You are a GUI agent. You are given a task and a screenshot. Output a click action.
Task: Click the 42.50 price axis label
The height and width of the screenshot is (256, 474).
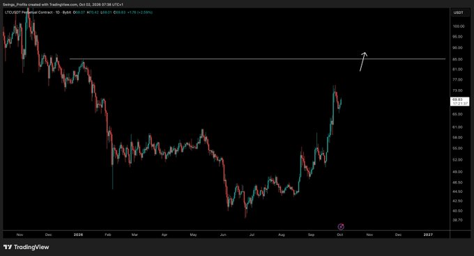coord(458,201)
